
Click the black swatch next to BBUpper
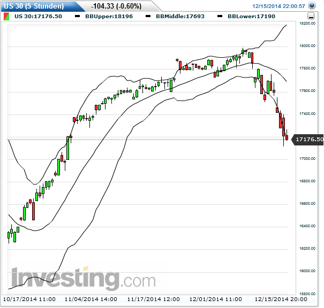77,16
